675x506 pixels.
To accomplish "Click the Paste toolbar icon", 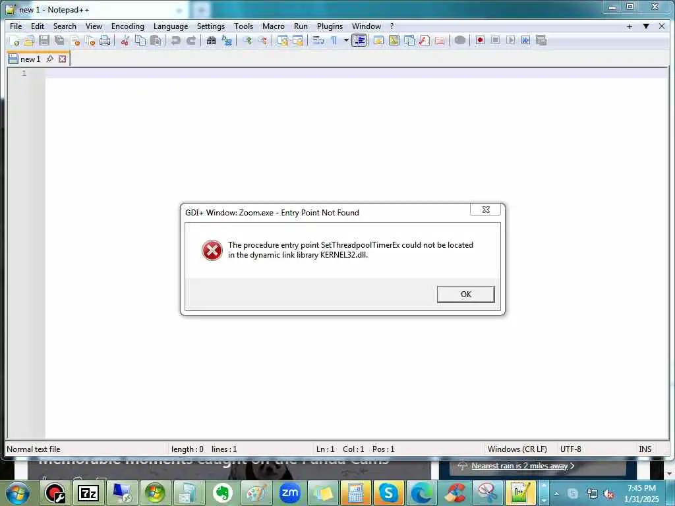I will (156, 40).
